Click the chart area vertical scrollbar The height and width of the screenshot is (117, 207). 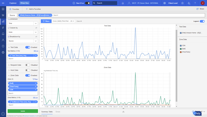click(176, 66)
